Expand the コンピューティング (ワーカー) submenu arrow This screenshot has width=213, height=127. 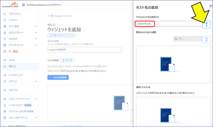click(36, 99)
